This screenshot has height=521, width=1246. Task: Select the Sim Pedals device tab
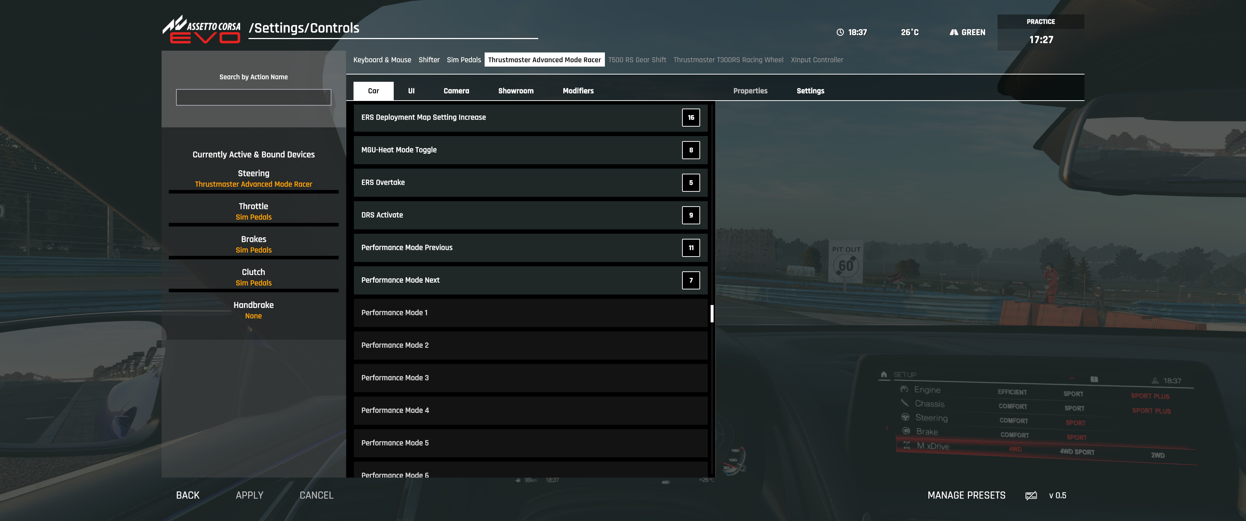point(463,60)
